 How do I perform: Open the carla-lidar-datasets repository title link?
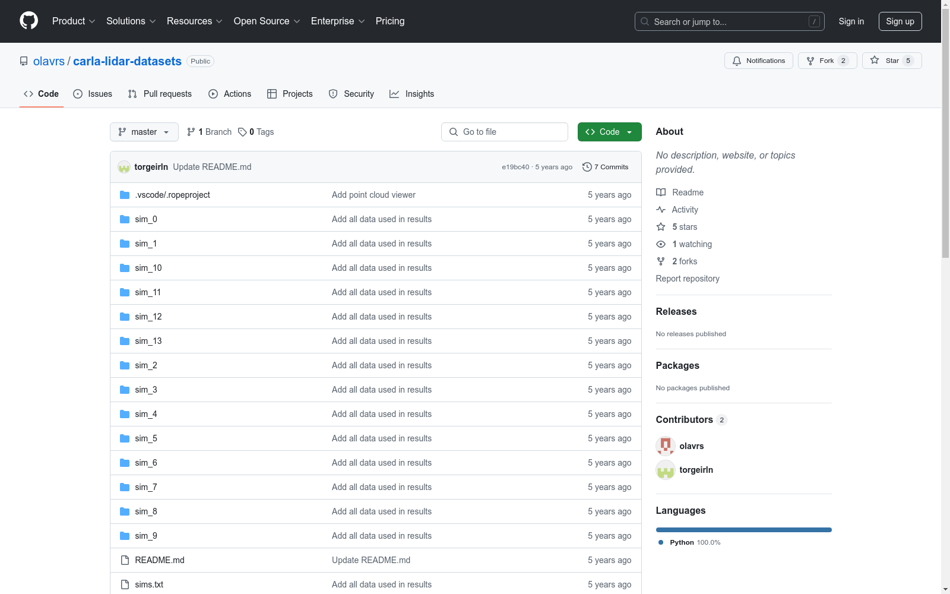[x=127, y=61]
